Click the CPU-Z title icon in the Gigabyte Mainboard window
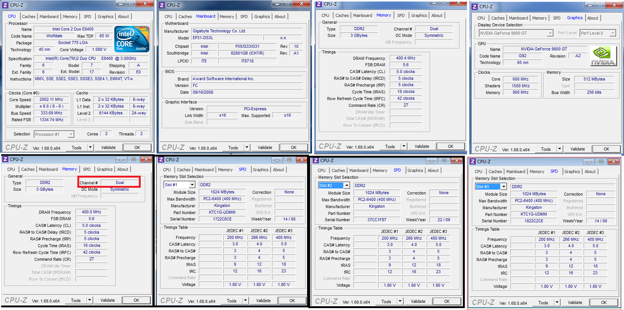Image resolution: width=624 pixels, height=310 pixels. click(x=162, y=5)
